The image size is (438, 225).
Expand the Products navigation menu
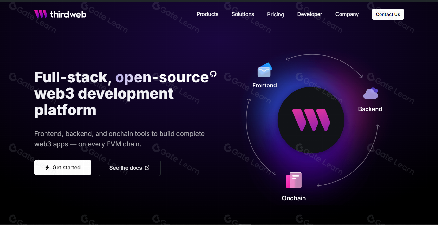click(x=207, y=14)
